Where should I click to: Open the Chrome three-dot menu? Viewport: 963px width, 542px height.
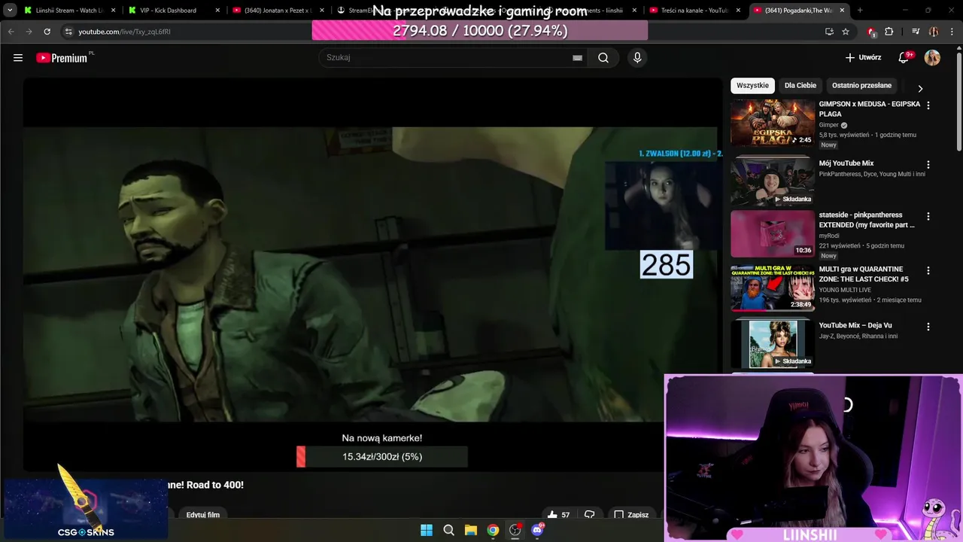point(950,32)
